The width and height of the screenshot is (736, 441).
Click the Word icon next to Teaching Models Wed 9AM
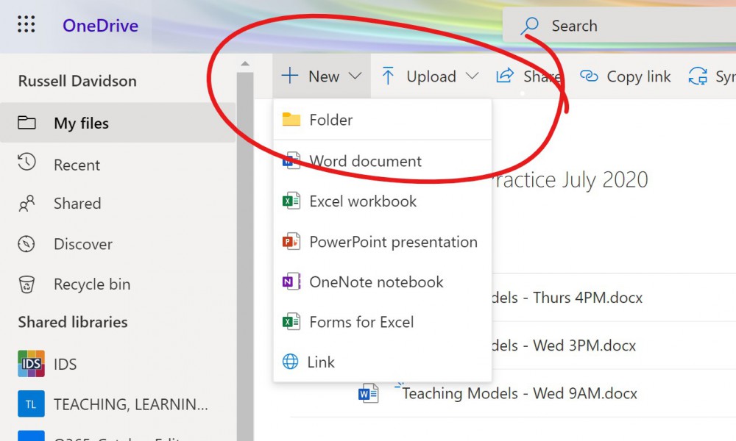click(x=368, y=392)
